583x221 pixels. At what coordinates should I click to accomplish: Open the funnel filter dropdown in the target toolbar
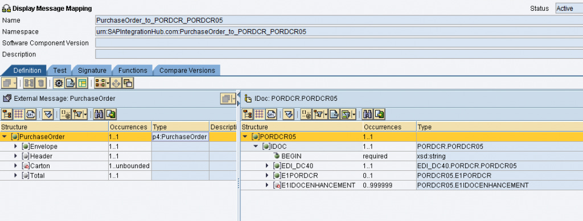click(x=320, y=114)
